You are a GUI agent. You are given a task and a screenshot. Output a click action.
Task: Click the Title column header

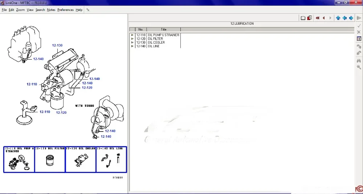click(x=163, y=29)
